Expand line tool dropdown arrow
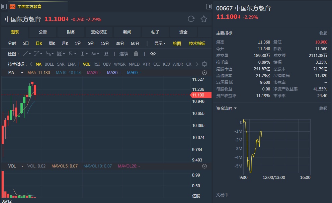 pyautogui.click(x=30, y=54)
